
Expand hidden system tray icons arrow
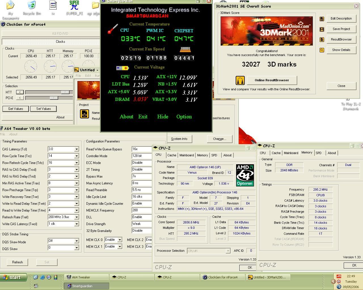(x=333, y=282)
